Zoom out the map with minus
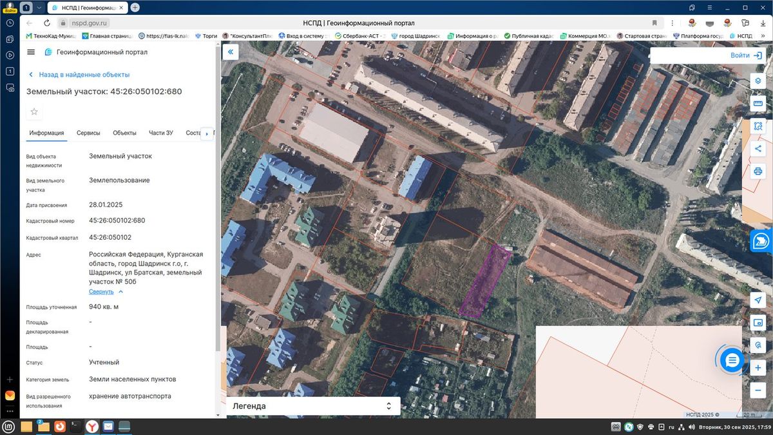 point(758,390)
